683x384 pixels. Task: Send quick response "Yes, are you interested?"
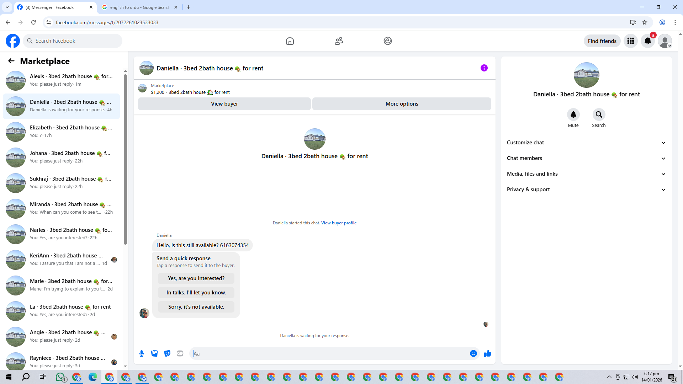tap(196, 278)
